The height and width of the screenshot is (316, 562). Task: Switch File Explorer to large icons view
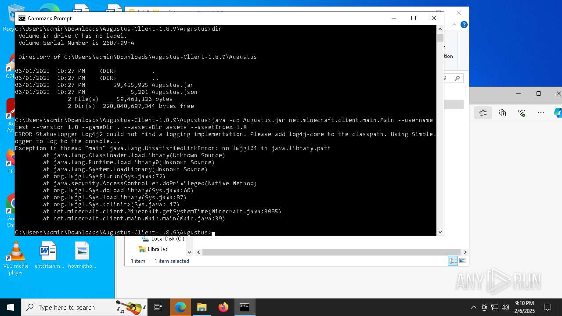462,261
